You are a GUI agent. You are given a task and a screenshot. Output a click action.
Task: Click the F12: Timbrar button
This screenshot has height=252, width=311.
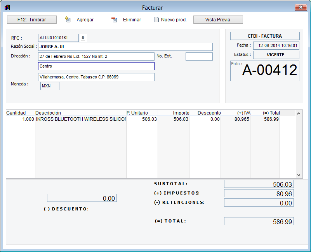coord(32,20)
